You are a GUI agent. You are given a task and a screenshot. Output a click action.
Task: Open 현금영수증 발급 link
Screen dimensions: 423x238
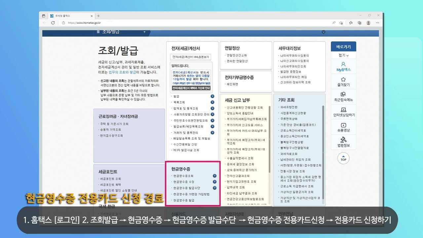[x=184, y=200]
